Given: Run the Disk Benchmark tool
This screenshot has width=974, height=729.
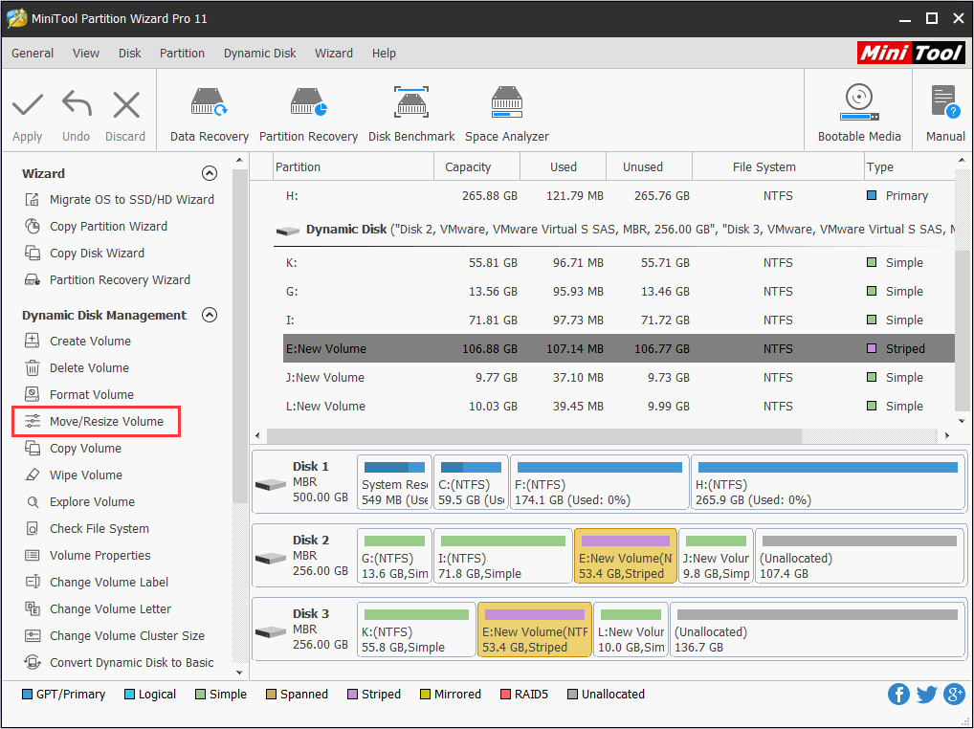Looking at the screenshot, I should [411, 112].
